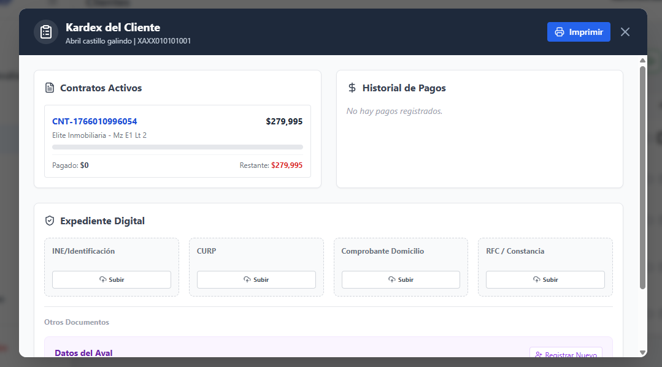Click the printer icon in Imprimir button
Image resolution: width=662 pixels, height=367 pixels.
(559, 32)
